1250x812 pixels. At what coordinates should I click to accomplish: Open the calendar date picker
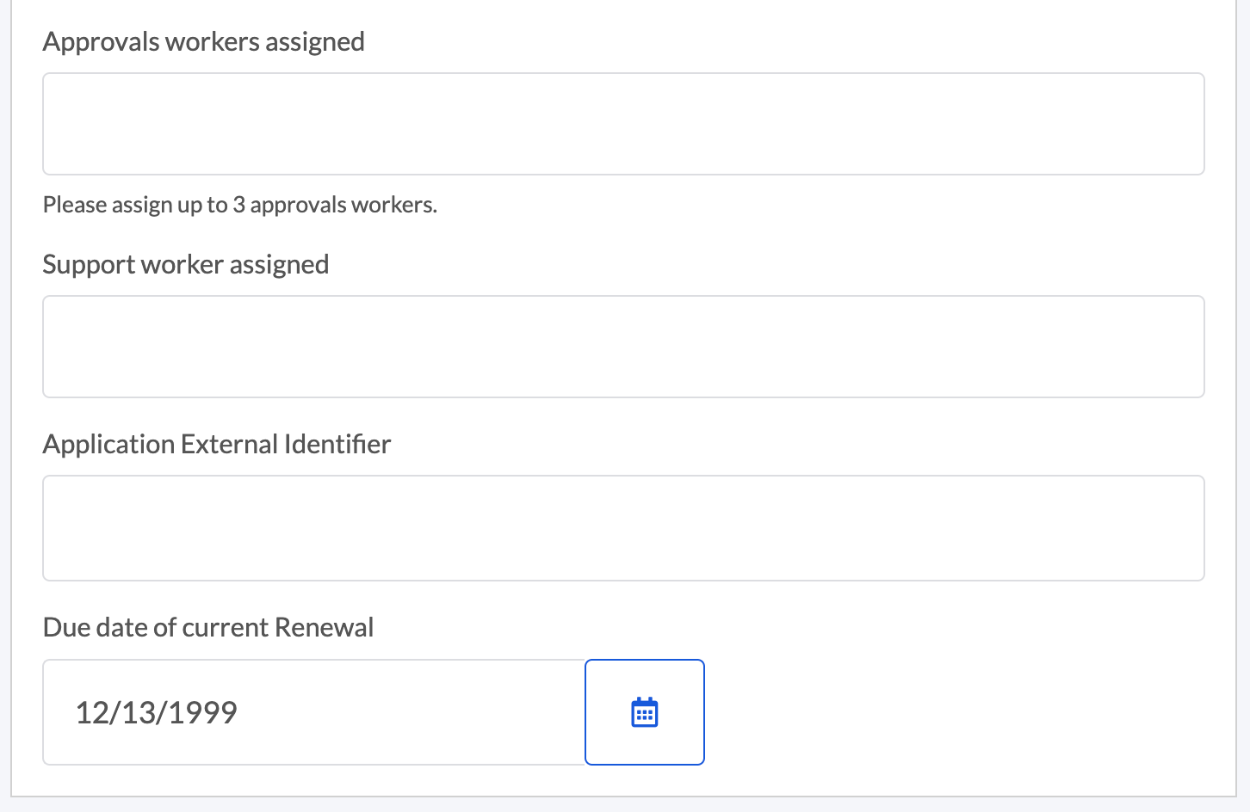[x=644, y=712]
